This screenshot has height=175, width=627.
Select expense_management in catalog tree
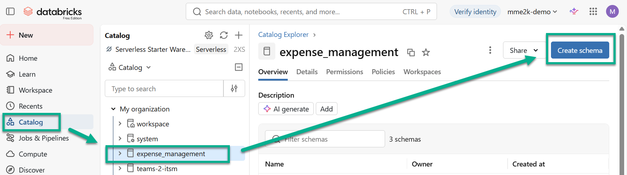(171, 154)
